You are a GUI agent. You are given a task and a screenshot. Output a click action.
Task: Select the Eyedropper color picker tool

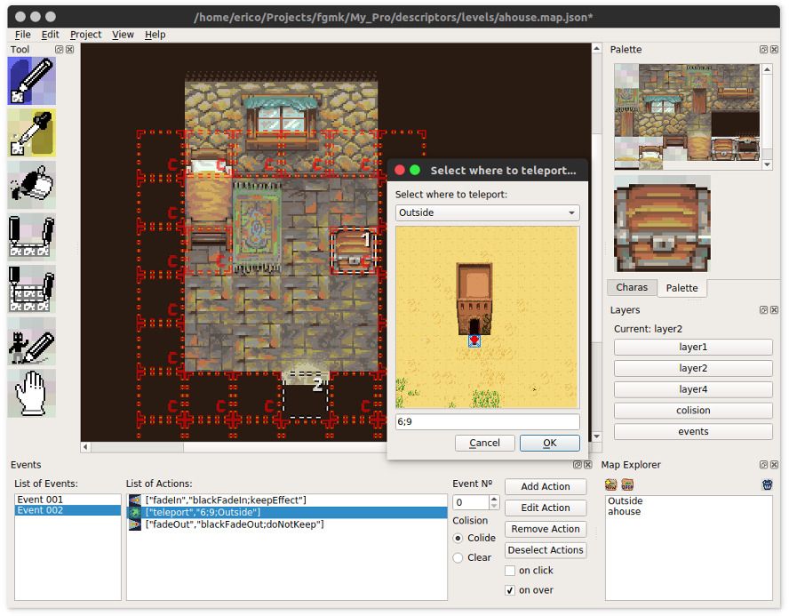coord(31,133)
